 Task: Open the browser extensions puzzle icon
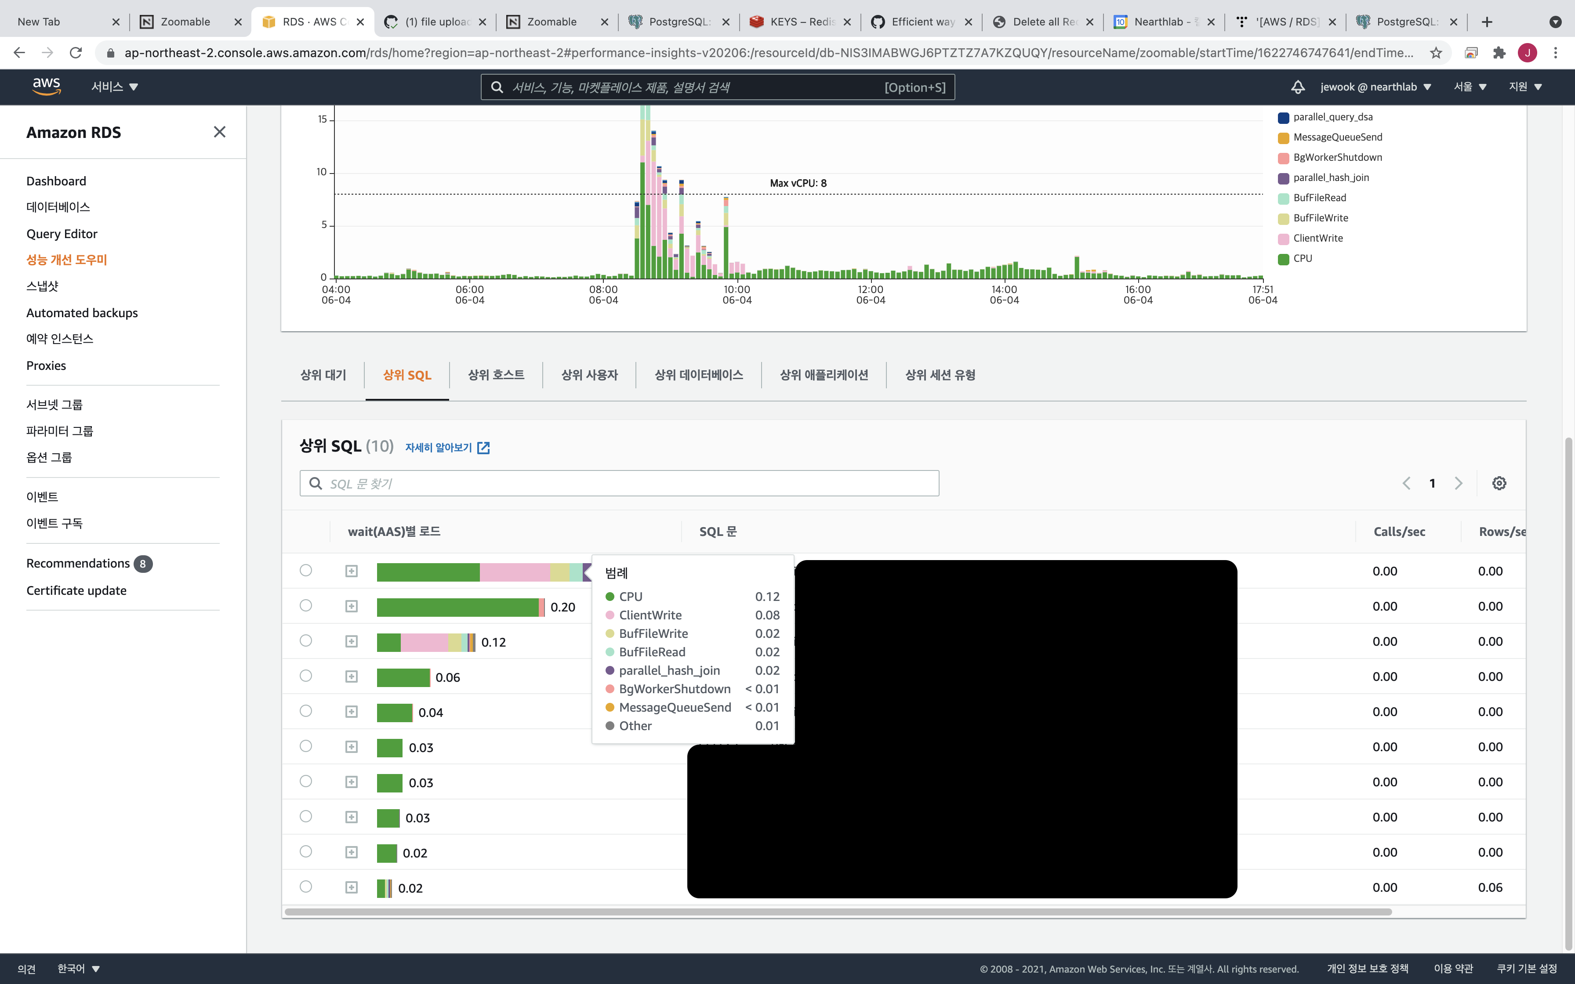pyautogui.click(x=1499, y=53)
